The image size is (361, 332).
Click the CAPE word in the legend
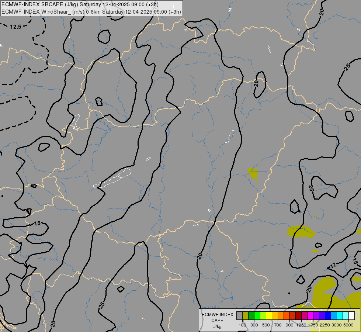(x=217, y=321)
